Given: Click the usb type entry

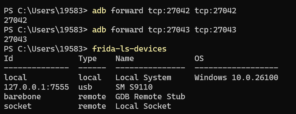Looking at the screenshot, I should pyautogui.click(x=85, y=87).
